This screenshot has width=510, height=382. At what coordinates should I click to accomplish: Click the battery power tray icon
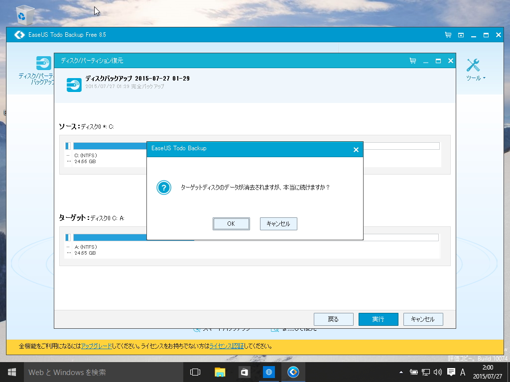413,372
